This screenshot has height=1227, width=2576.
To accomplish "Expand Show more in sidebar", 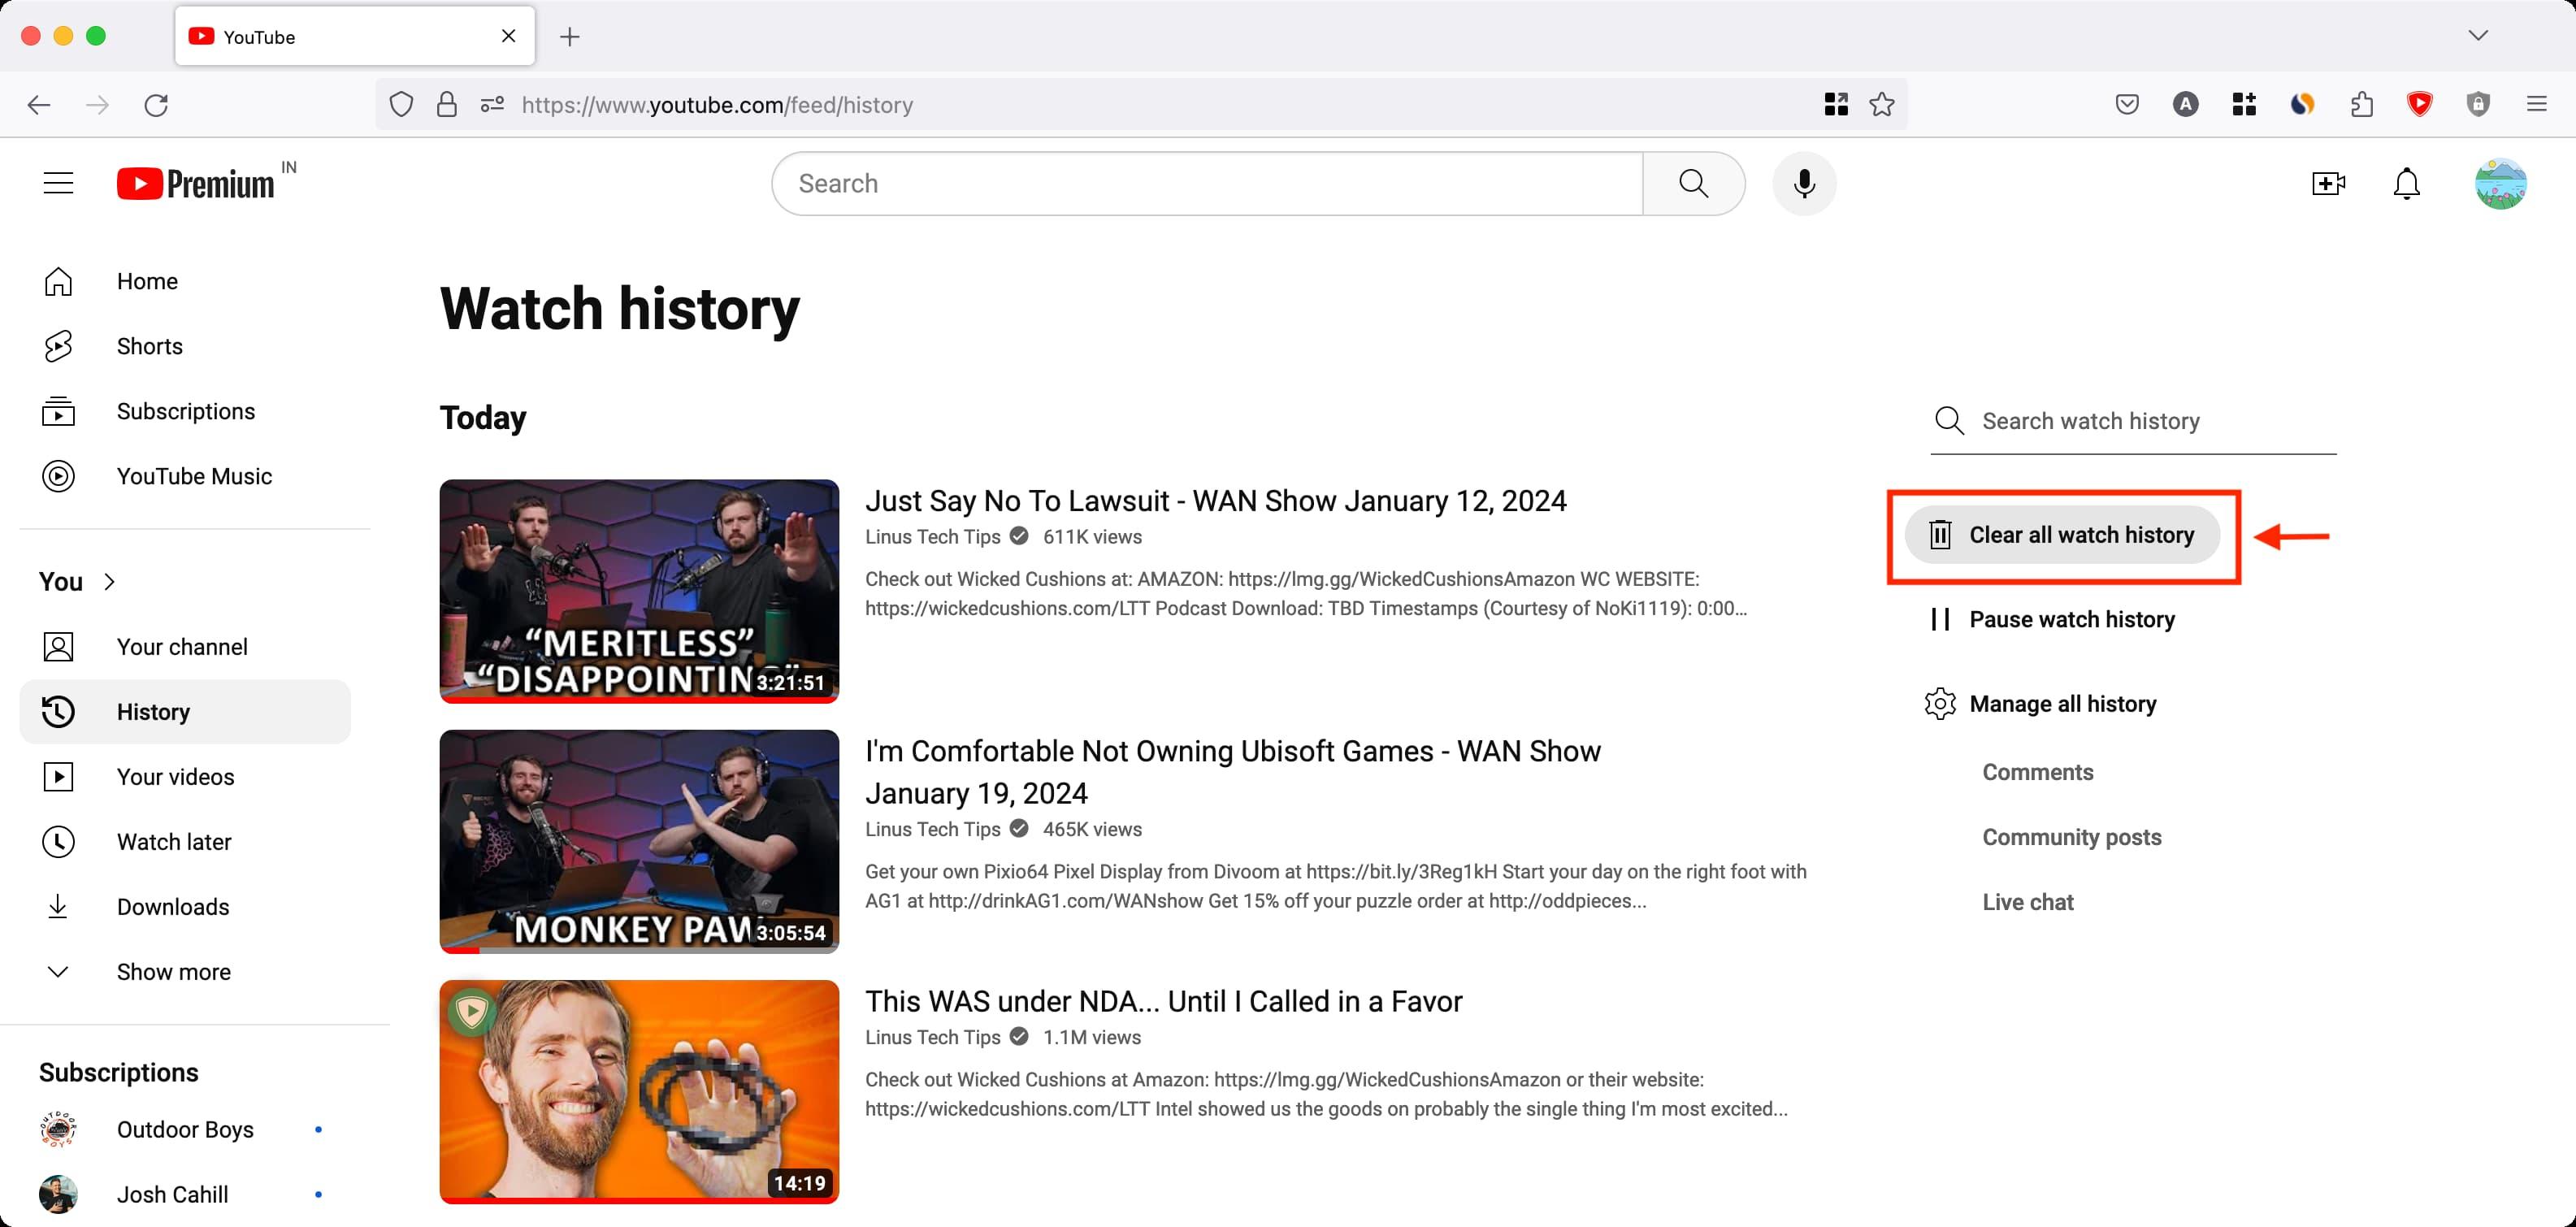I will (x=185, y=972).
